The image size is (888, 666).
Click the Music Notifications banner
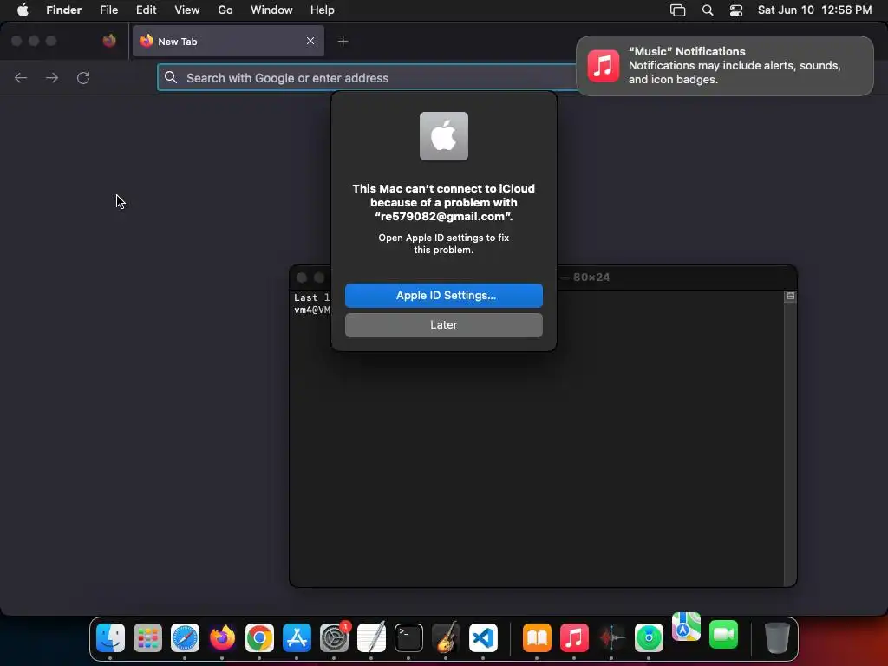point(725,66)
